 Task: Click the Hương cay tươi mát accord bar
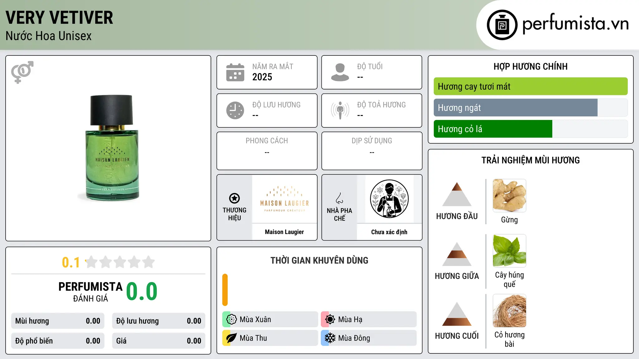pos(531,86)
